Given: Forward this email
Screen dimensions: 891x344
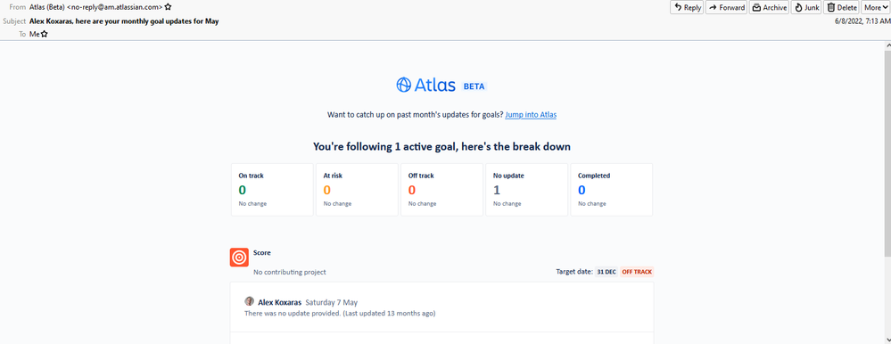Looking at the screenshot, I should pos(726,7).
